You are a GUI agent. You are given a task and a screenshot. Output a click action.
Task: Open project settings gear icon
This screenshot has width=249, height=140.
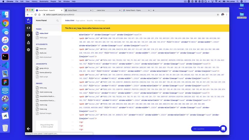[x=28, y=50]
